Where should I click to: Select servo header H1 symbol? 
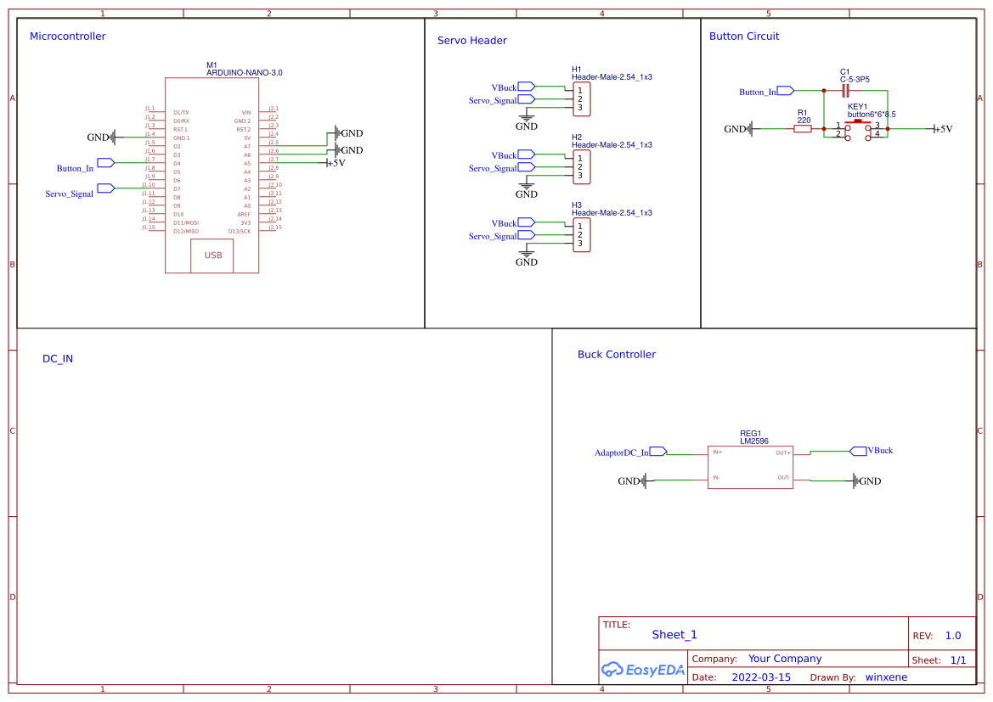pyautogui.click(x=580, y=99)
